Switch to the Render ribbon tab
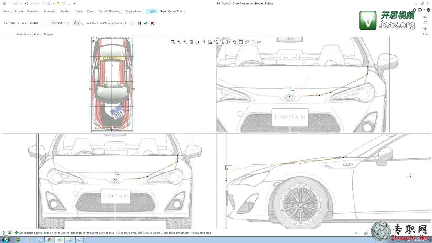432x243 pixels. pos(65,11)
